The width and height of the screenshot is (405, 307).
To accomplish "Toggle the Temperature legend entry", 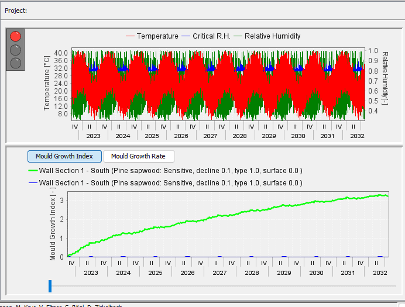I will [152, 36].
